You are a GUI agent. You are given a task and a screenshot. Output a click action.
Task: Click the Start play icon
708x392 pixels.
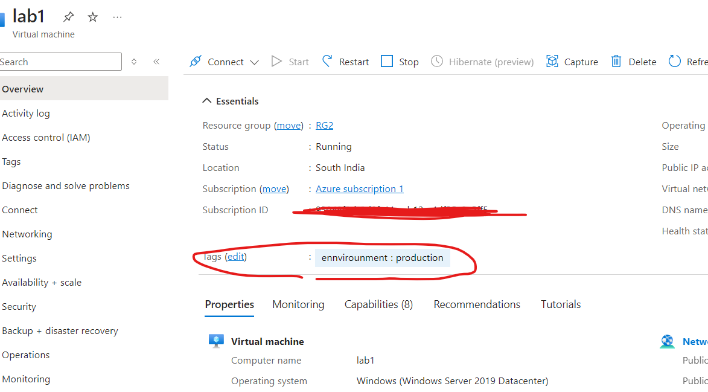276,62
